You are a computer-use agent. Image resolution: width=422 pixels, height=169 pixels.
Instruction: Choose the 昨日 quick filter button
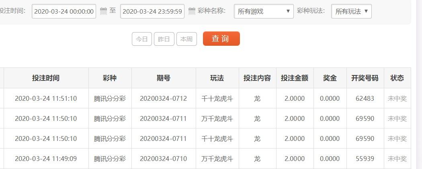click(164, 39)
